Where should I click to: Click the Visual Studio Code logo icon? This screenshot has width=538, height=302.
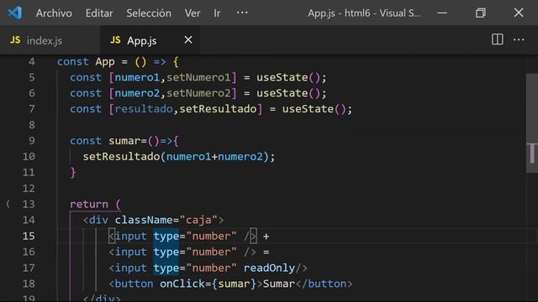15,13
